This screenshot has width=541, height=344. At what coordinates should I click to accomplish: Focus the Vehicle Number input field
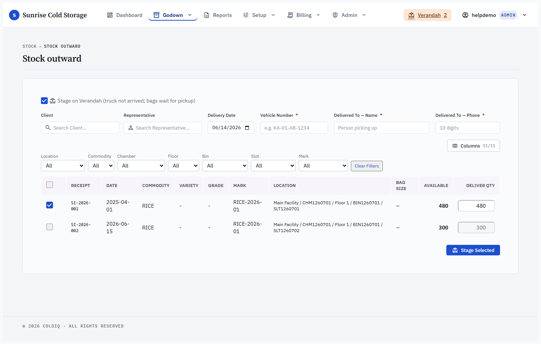294,128
